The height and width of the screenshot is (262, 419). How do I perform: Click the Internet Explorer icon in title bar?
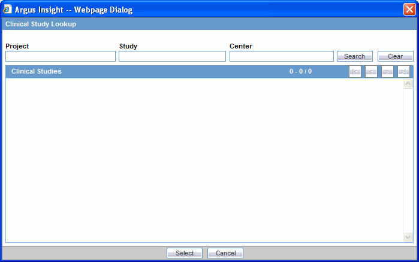7,10
